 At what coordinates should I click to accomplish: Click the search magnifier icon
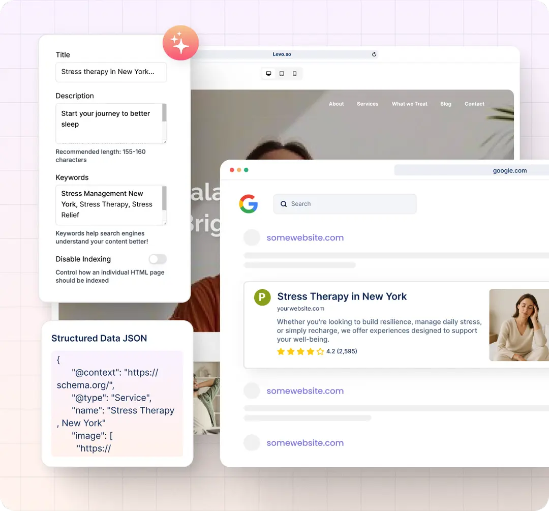click(x=284, y=204)
